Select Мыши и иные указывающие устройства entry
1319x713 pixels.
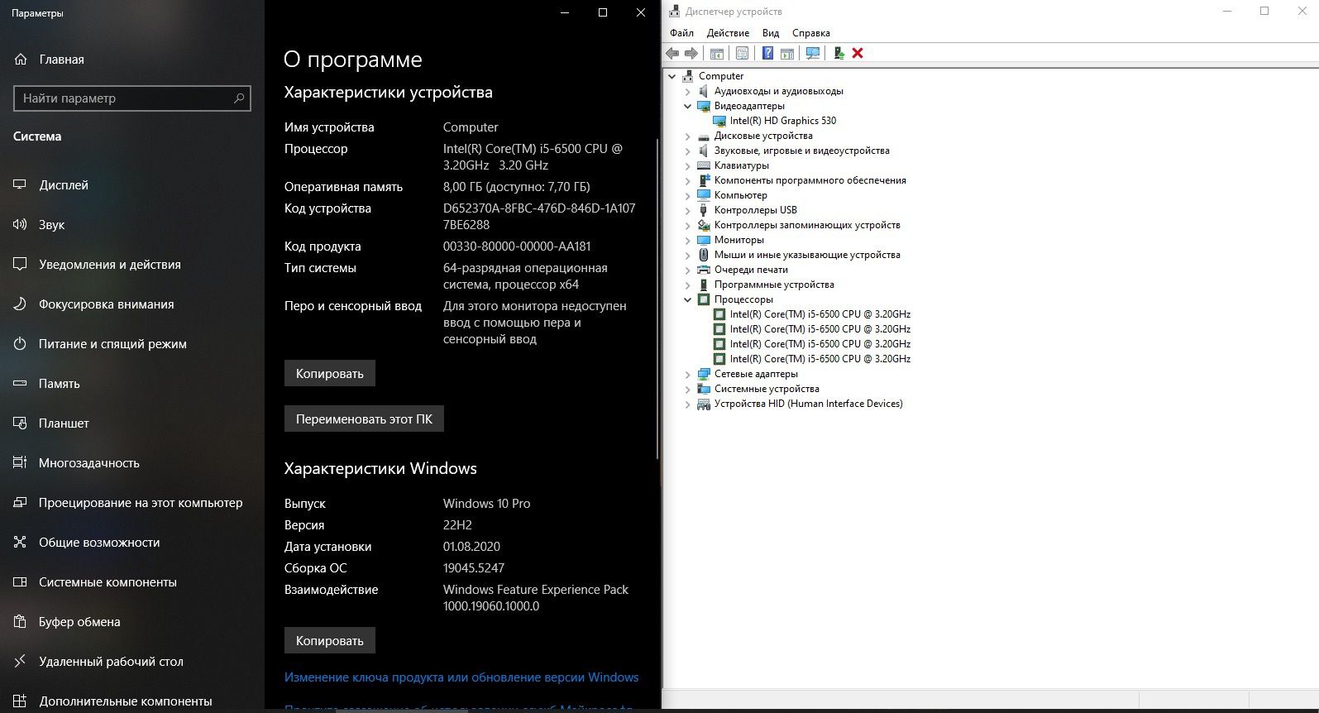[807, 255]
